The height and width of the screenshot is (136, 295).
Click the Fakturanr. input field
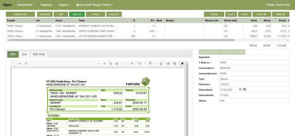pyautogui.click(x=254, y=84)
